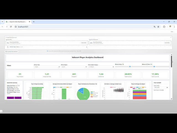Open the Filter by Team dropdown

click(x=47, y=67)
